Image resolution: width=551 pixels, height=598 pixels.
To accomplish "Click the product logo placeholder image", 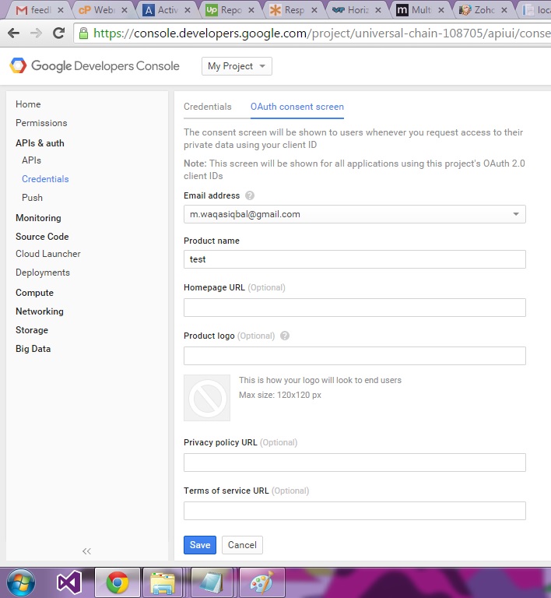I will tap(207, 398).
